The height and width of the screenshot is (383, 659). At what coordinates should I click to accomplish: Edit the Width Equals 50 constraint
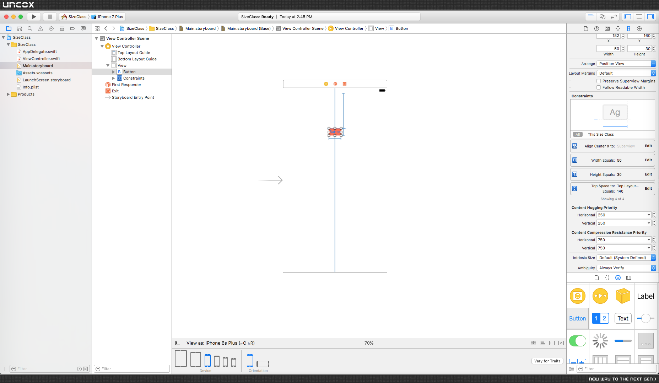[x=648, y=160]
